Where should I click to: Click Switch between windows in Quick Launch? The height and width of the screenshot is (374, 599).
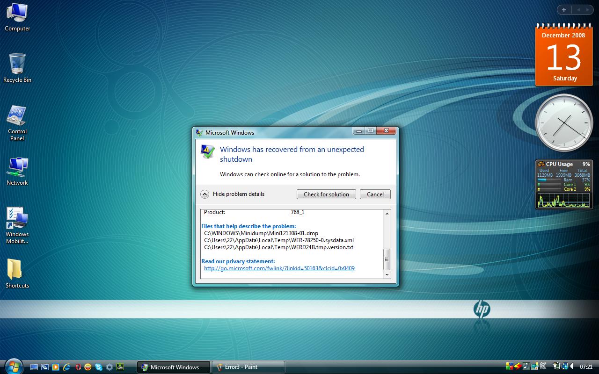pos(45,367)
